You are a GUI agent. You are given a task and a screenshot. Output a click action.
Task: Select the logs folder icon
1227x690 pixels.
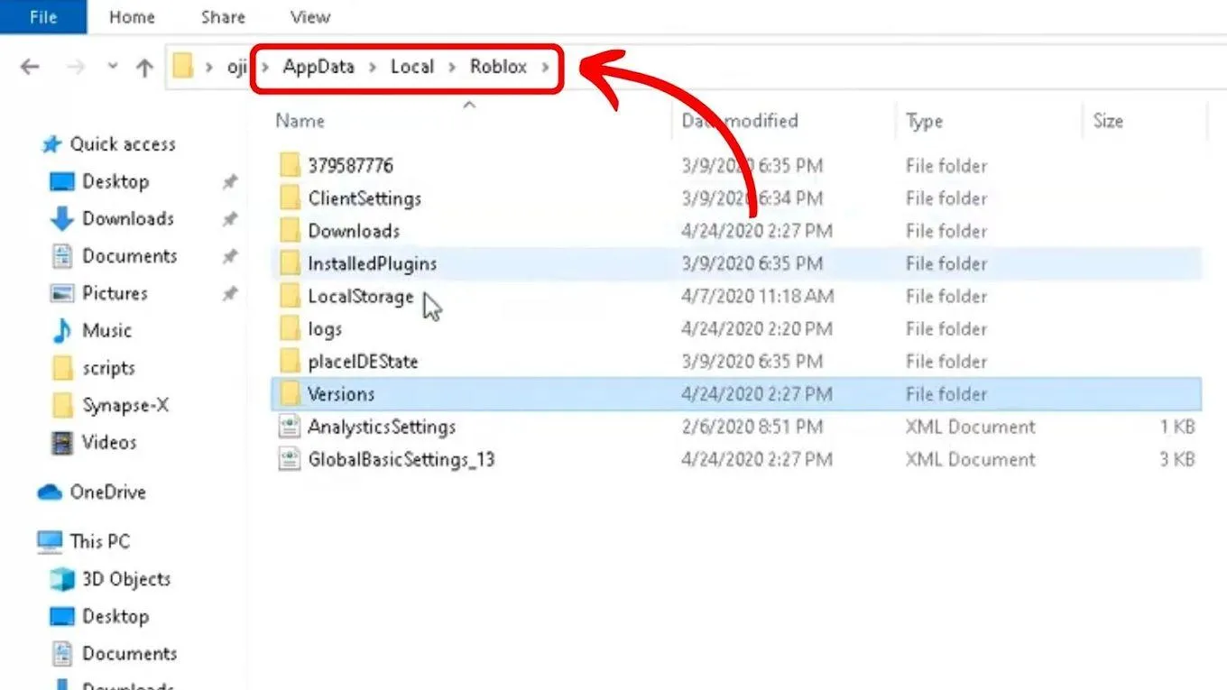[x=289, y=328]
